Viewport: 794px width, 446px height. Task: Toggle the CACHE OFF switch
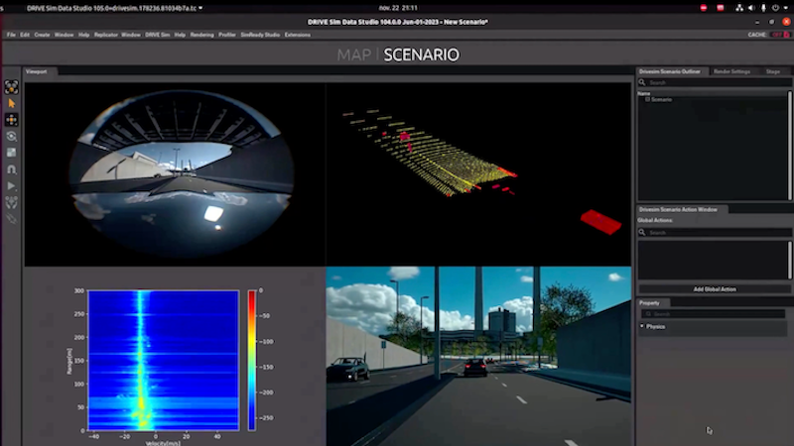click(780, 35)
